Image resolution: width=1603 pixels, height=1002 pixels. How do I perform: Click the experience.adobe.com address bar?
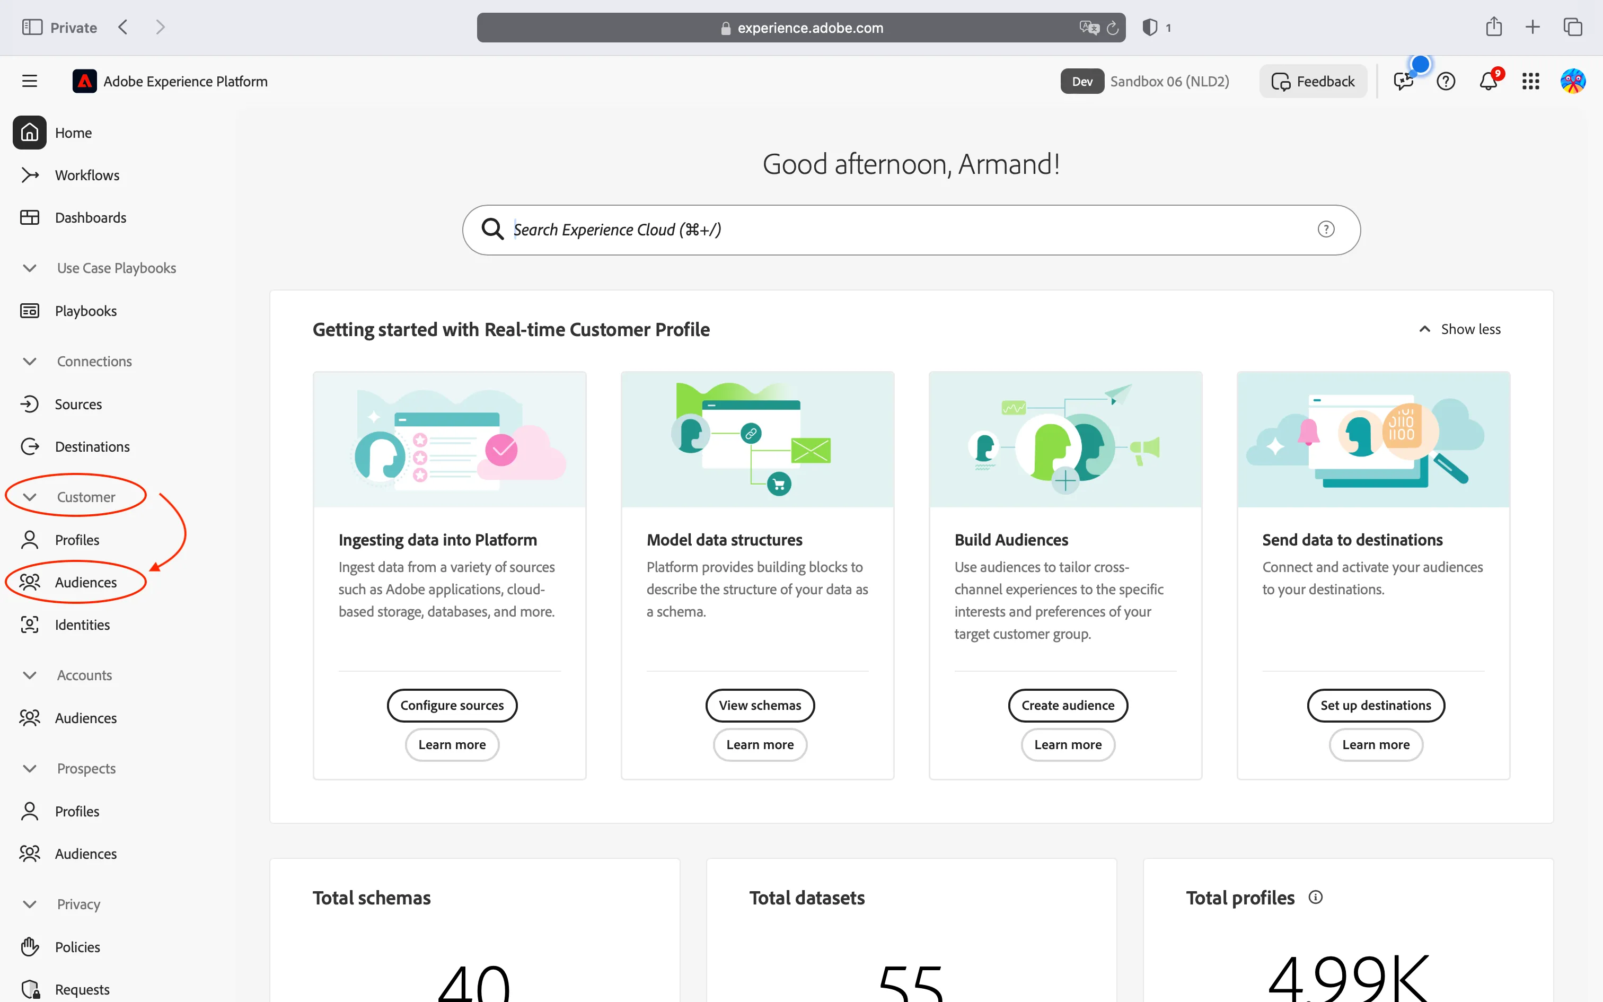point(801,27)
